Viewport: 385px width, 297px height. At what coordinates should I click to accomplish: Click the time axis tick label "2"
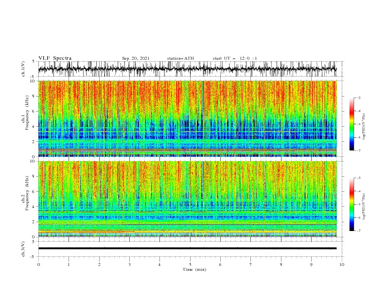point(99,264)
